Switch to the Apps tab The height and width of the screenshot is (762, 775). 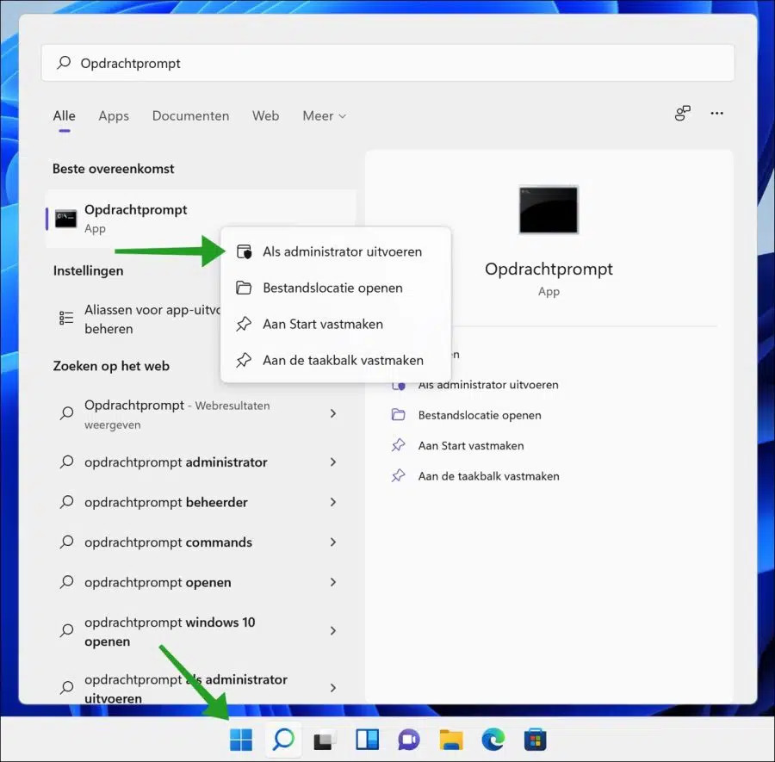[114, 115]
